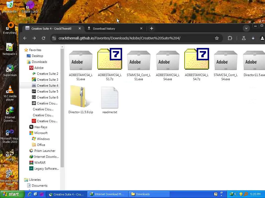Image resolution: width=265 pixels, height=198 pixels.
Task: Reload the CrackThemAll page
Action: pos(43,38)
